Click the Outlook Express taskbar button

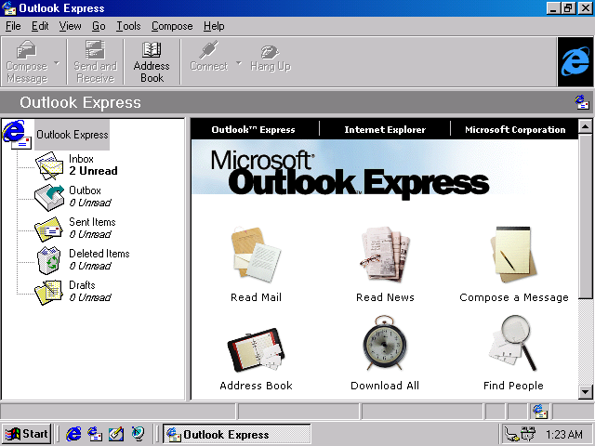tap(237, 434)
